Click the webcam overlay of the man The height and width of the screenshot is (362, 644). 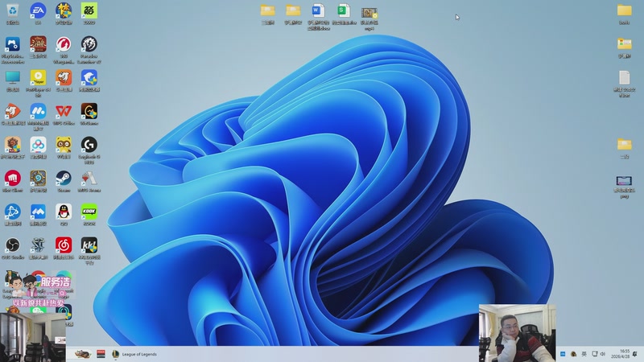(518, 333)
